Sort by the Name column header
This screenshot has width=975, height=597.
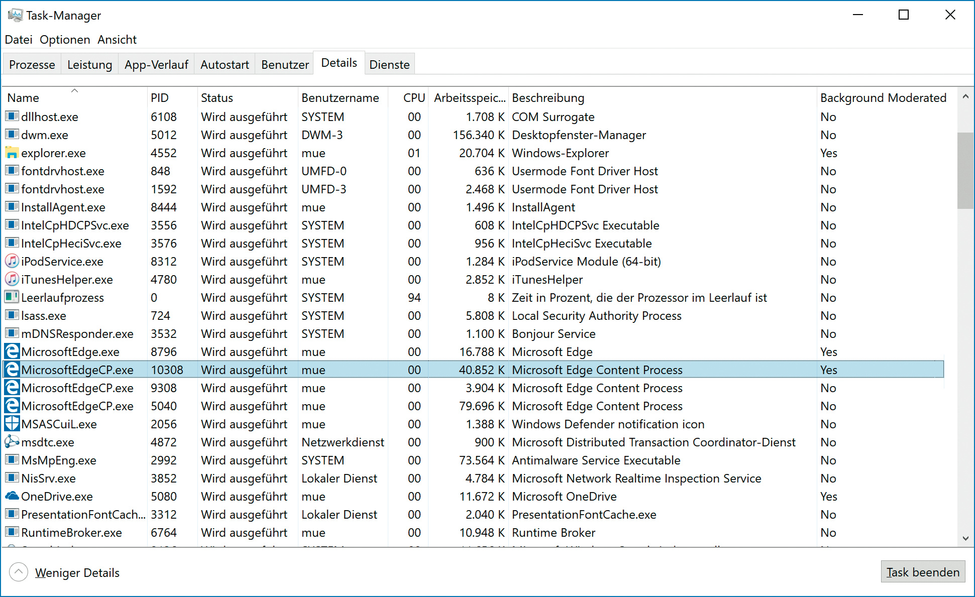[x=23, y=98]
